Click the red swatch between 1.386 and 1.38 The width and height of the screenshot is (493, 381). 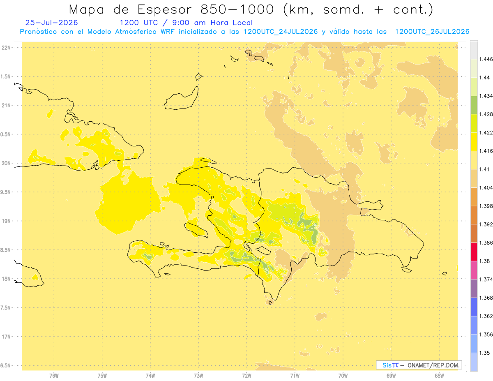pos(474,252)
